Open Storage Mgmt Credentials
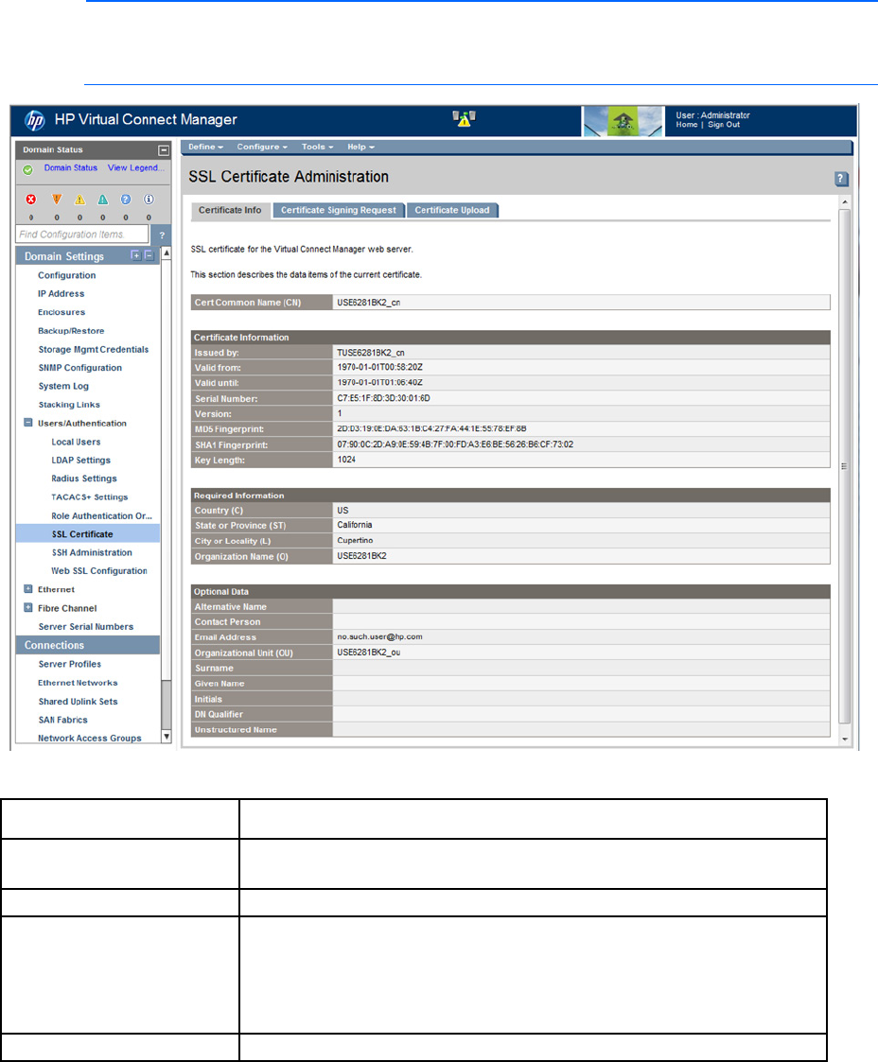878x1062 pixels. pos(94,350)
